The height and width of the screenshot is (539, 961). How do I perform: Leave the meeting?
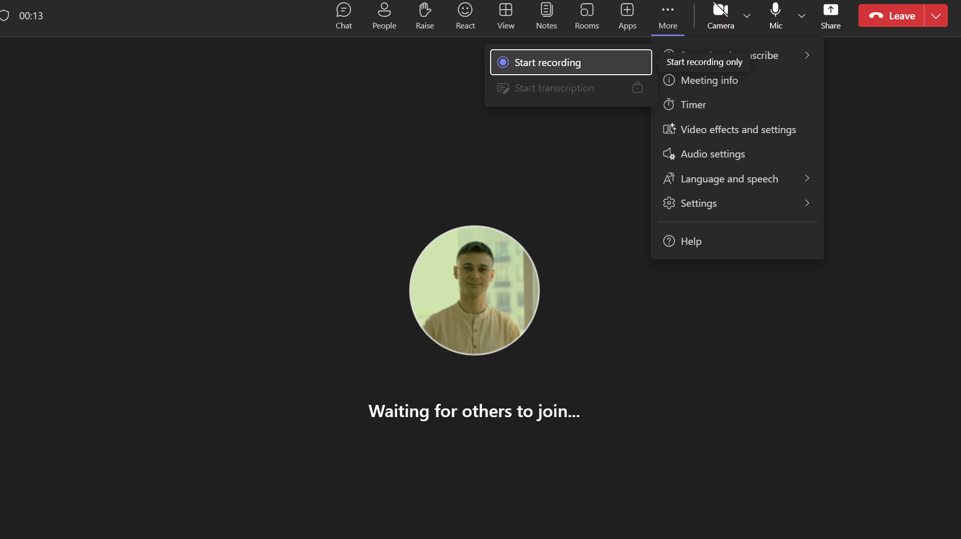pos(892,16)
